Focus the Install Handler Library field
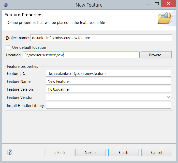 tap(108, 105)
